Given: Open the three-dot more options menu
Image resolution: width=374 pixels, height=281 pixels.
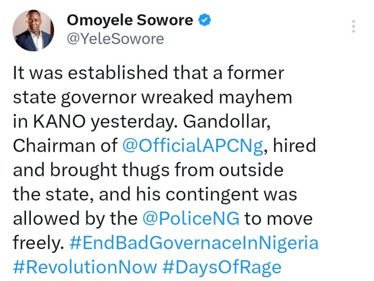Looking at the screenshot, I should click(x=353, y=26).
